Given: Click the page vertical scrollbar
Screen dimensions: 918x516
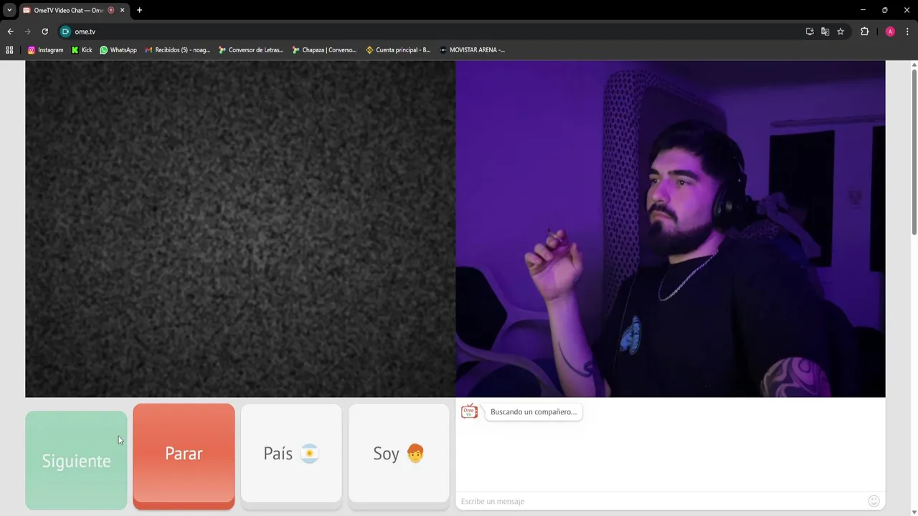Looking at the screenshot, I should 914,152.
